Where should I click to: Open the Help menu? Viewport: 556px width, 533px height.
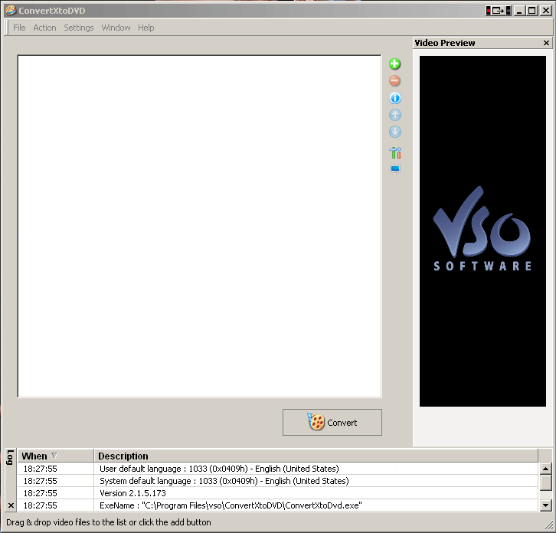pos(146,28)
